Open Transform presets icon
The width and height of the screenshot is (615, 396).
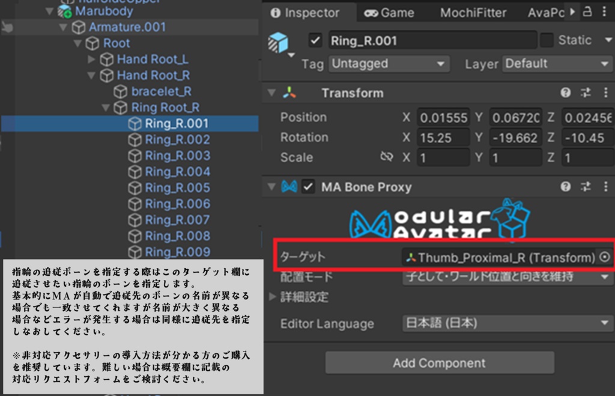(x=586, y=93)
